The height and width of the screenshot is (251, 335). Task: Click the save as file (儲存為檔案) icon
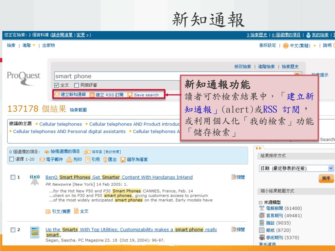[x=123, y=159]
